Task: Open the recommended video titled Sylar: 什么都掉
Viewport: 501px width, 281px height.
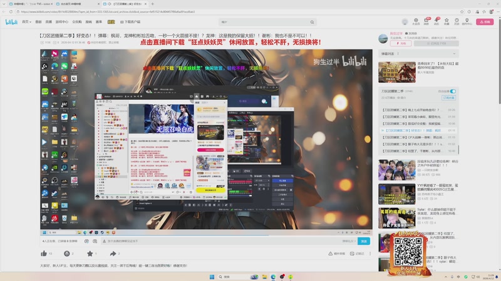Action: click(x=436, y=212)
